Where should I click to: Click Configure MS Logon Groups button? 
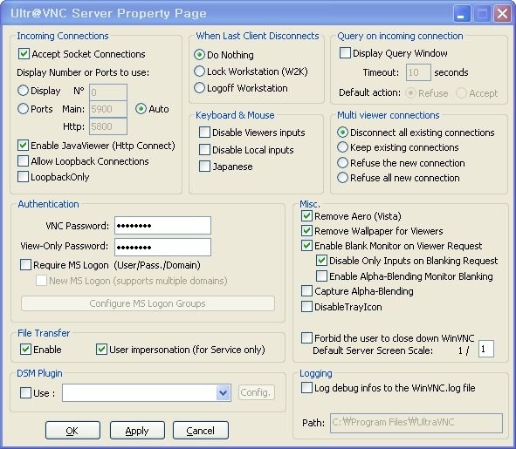pyautogui.click(x=148, y=303)
